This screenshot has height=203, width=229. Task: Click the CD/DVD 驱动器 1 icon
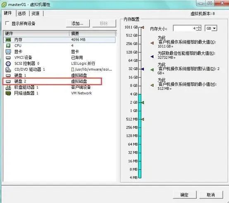click(8, 69)
